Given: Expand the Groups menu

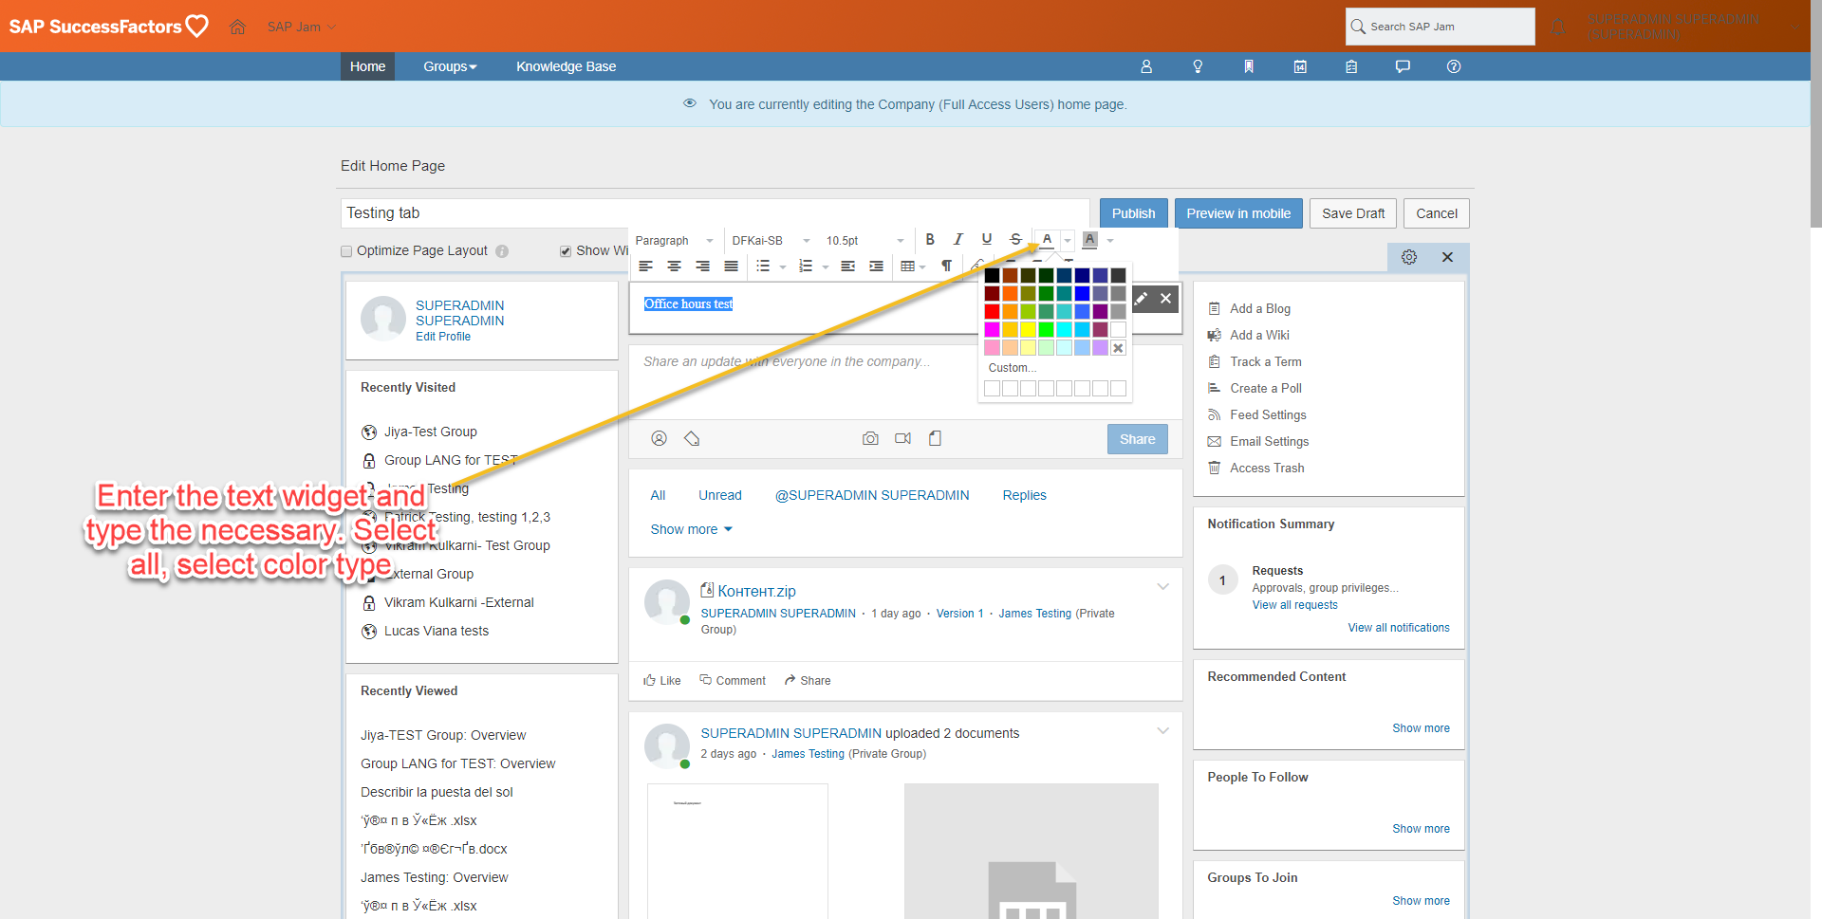Looking at the screenshot, I should pyautogui.click(x=450, y=66).
